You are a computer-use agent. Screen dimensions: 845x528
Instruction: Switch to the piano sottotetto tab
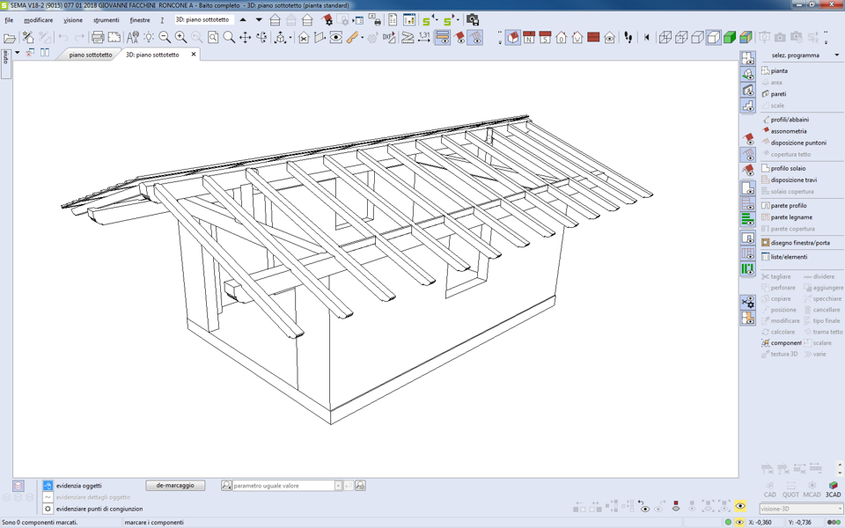(x=91, y=55)
